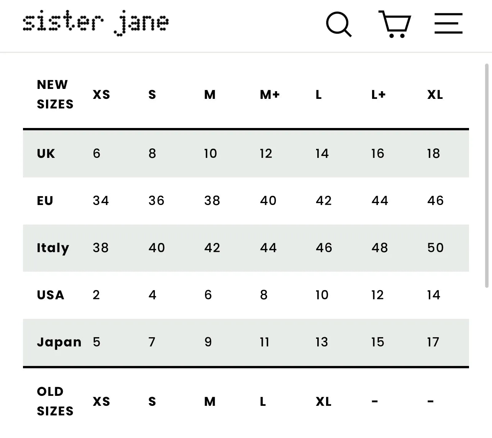Select the Italy row label
This screenshot has width=492, height=438.
point(53,248)
